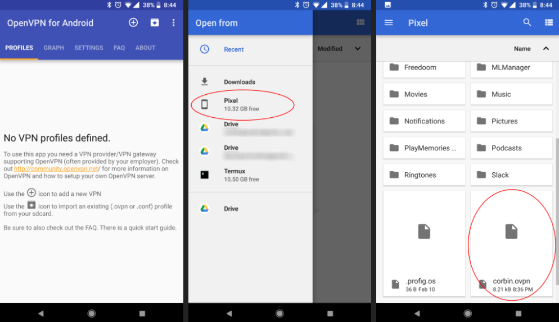Tap the clock icon next to Recent
Viewport: 559px width, 322px height.
coord(204,49)
